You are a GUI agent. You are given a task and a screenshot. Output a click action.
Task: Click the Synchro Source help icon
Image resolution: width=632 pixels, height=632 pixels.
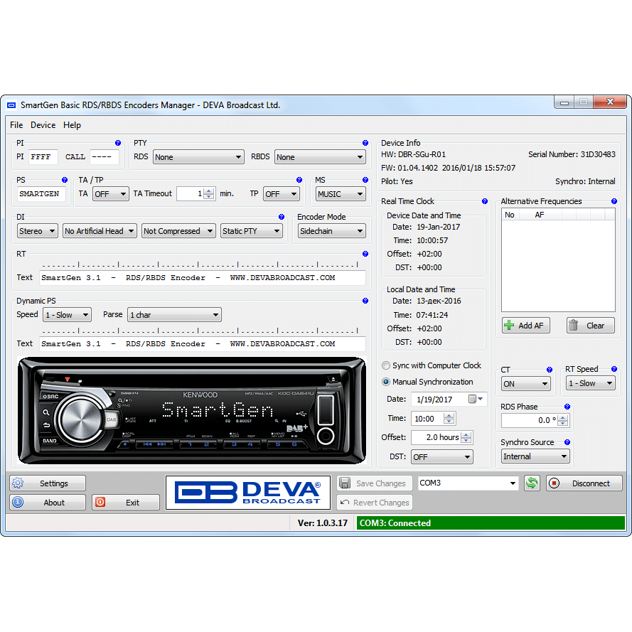[x=567, y=442]
